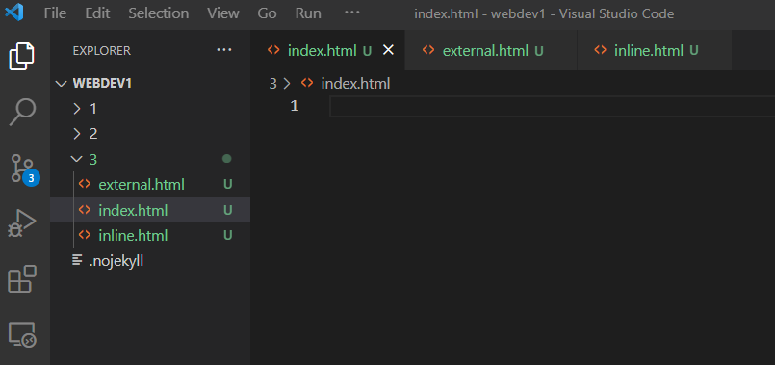Click breadcrumb chevron after folder 3

coord(287,84)
